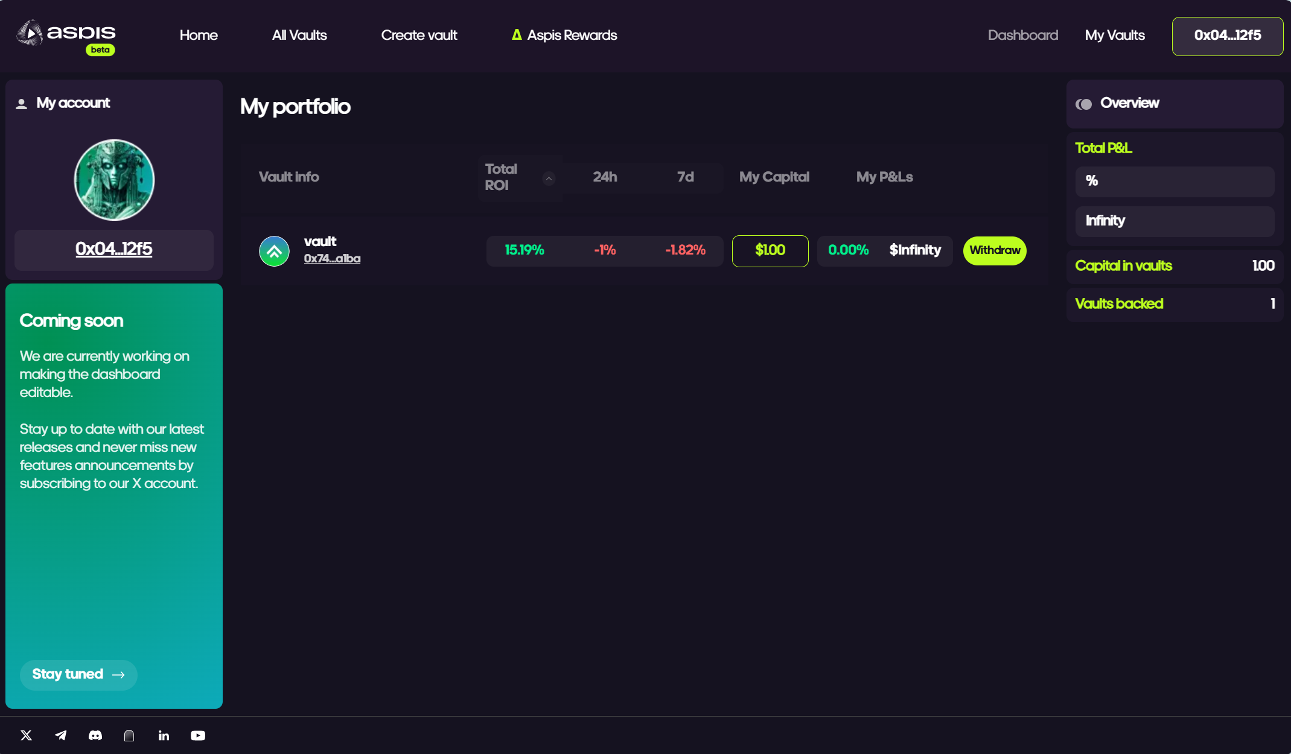Viewport: 1291px width, 754px height.
Task: Open the YouTube social icon
Action: (198, 735)
